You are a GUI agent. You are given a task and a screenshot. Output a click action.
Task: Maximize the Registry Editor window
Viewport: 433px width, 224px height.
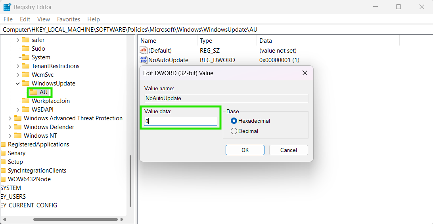[x=399, y=7]
